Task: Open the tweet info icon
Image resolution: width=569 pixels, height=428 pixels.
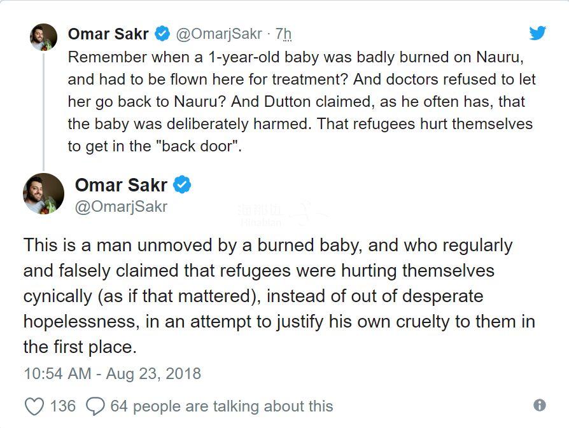Action: click(x=539, y=405)
